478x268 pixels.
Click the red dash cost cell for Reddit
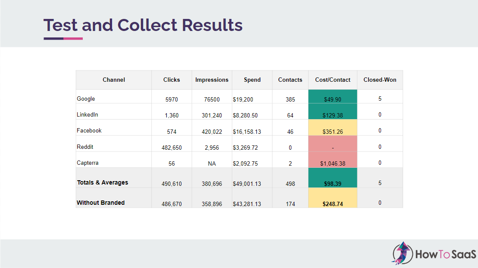tap(333, 144)
